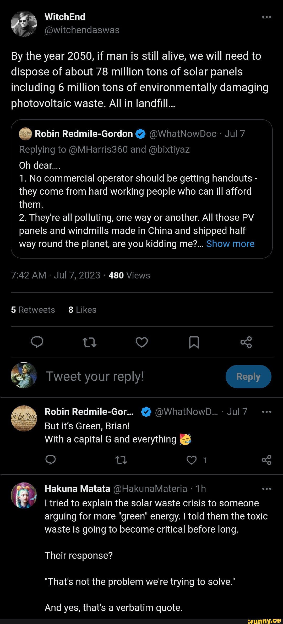283x624 pixels.
Task: Open more options on Hakuna Matata's reply
Action: tap(266, 489)
